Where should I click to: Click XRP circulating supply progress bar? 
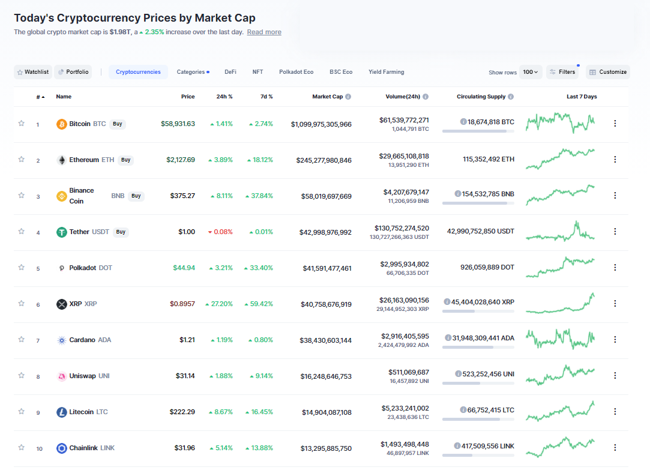478,312
